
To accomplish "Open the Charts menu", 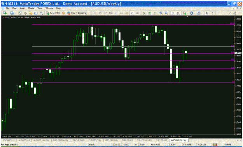I will (x=31, y=8).
